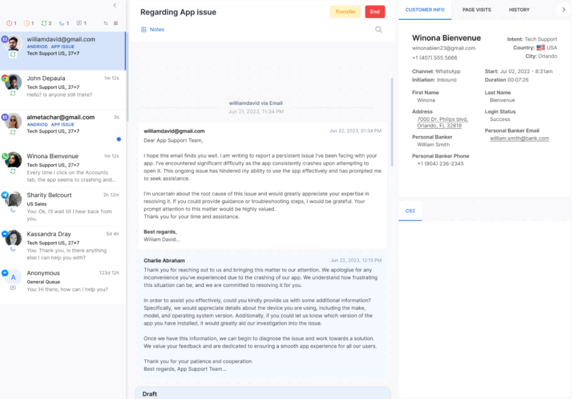Click the Notes icon above the conversation
Screen dimensions: 572x399
coord(144,29)
